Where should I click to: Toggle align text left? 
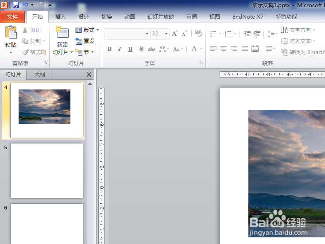coord(213,49)
